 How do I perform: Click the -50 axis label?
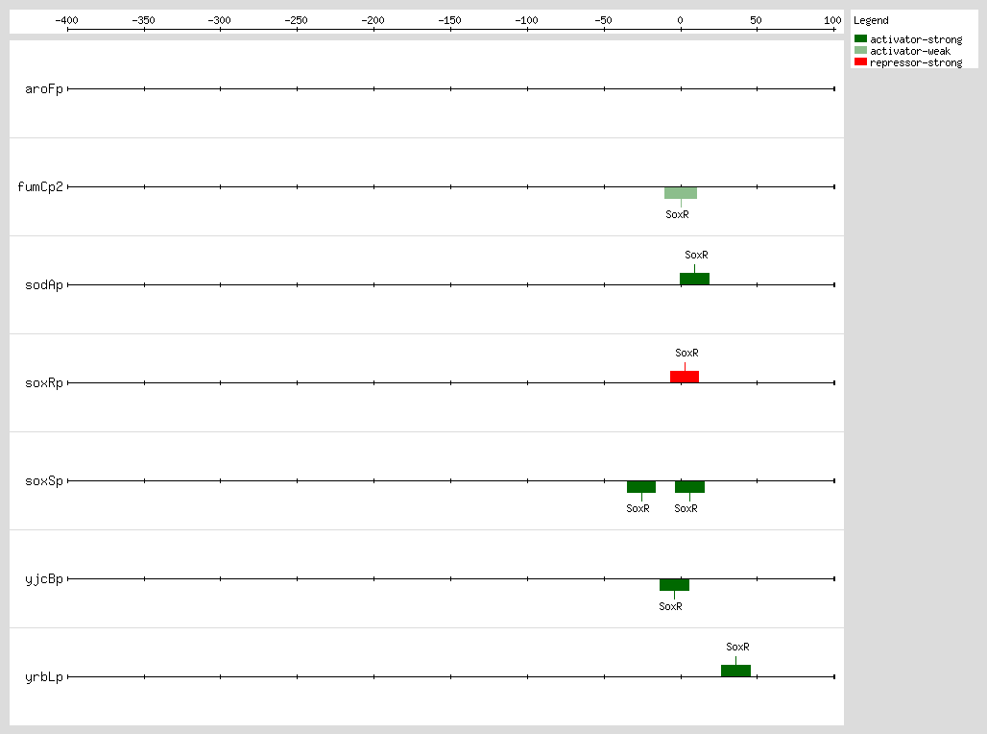604,20
